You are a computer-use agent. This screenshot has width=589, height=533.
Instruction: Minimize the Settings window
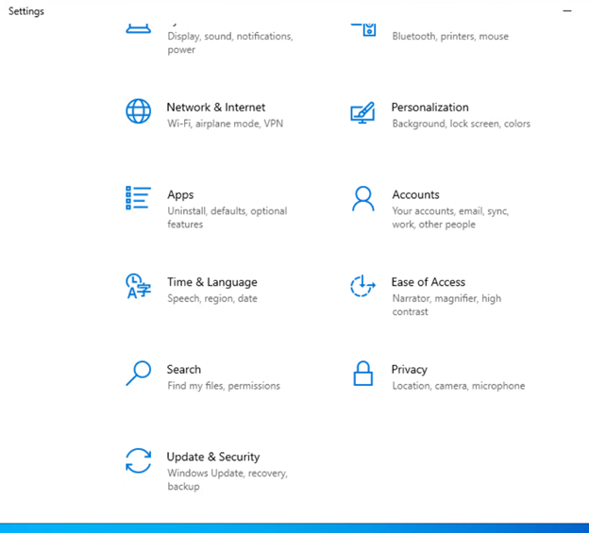567,11
